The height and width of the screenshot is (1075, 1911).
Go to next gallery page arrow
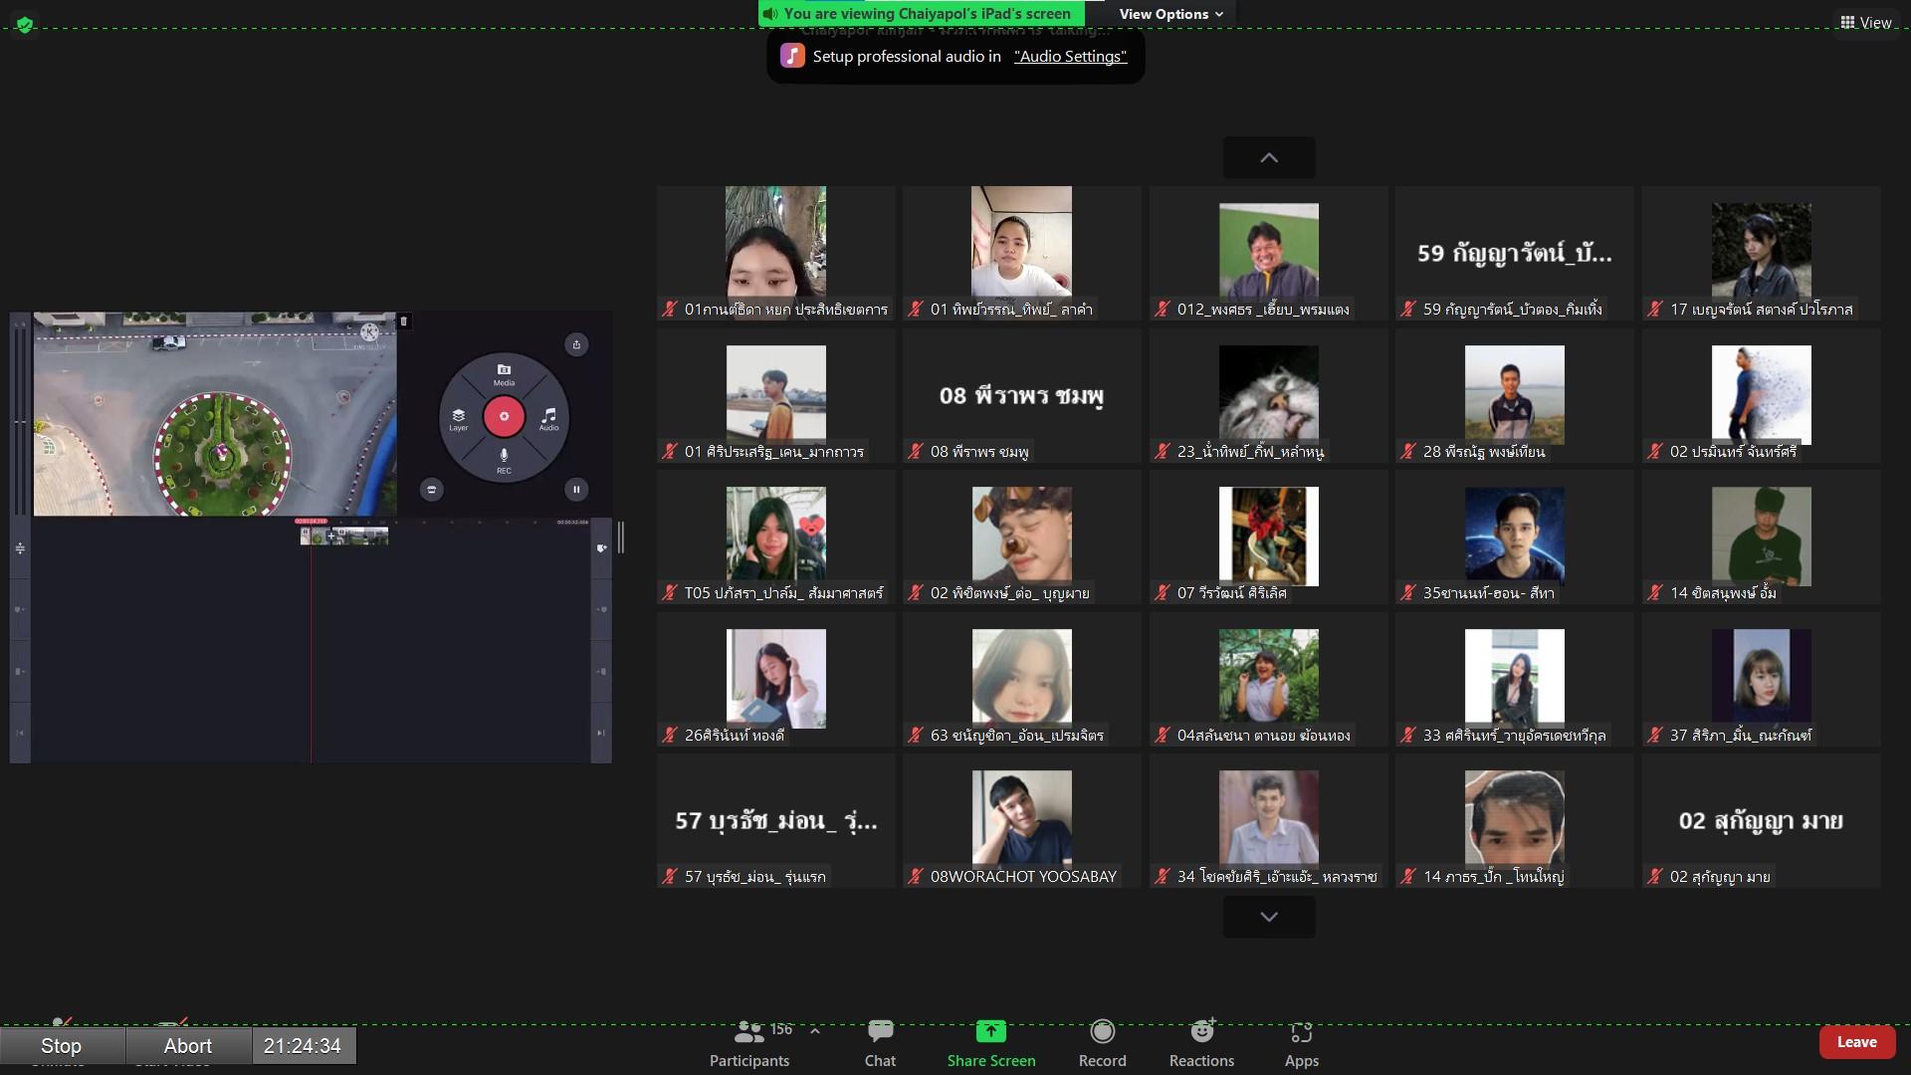(1269, 917)
